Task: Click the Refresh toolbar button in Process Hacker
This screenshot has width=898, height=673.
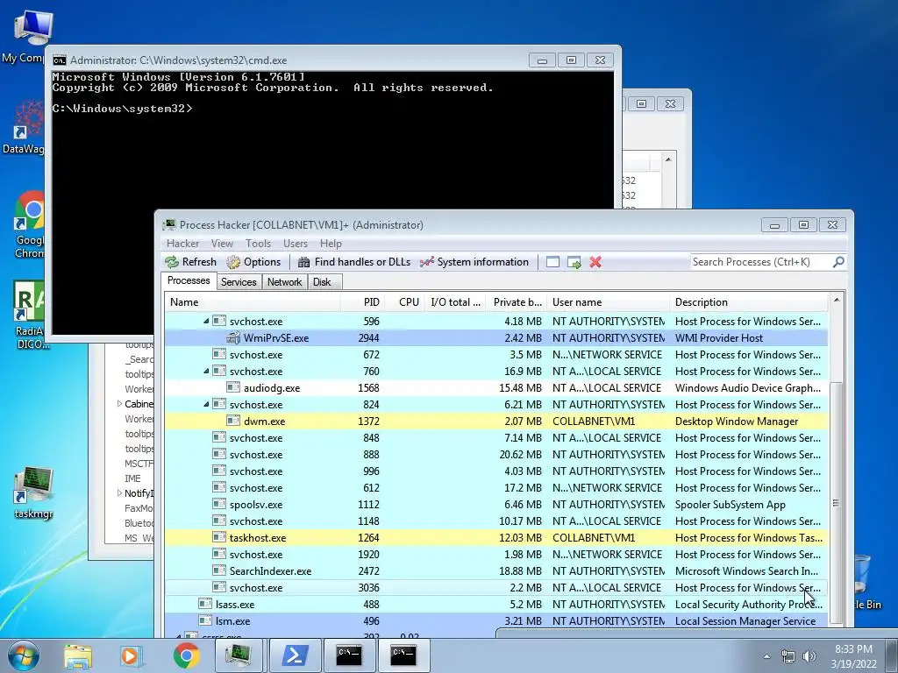Action: click(190, 262)
